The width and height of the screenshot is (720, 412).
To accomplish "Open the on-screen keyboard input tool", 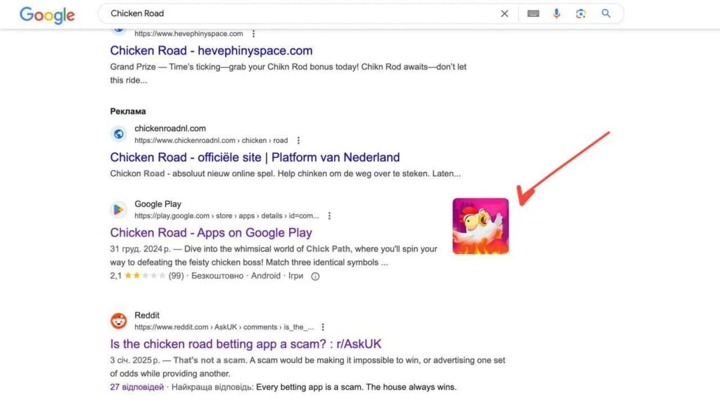I will [533, 14].
